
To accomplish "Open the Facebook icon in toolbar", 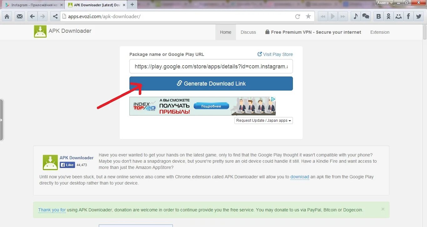I will [408, 17].
